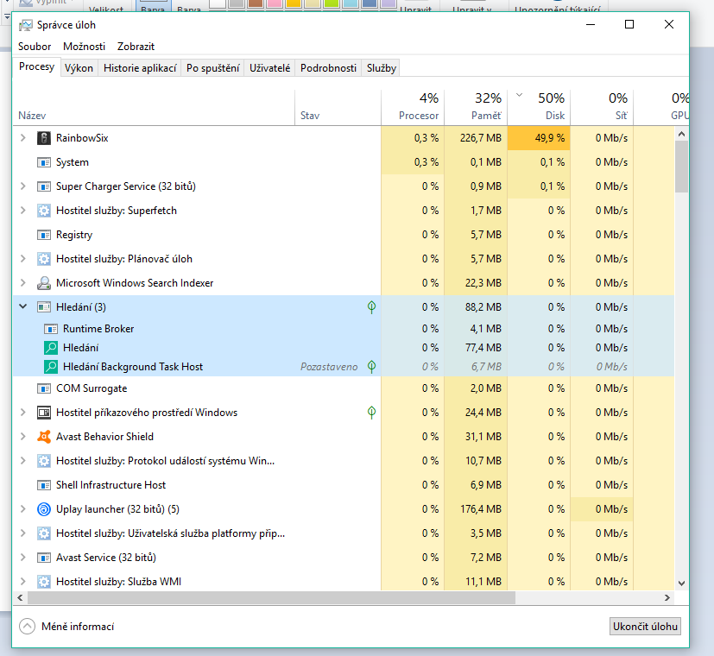
Task: Click the Hostitel příkazového prostředí icon
Action: tap(44, 413)
